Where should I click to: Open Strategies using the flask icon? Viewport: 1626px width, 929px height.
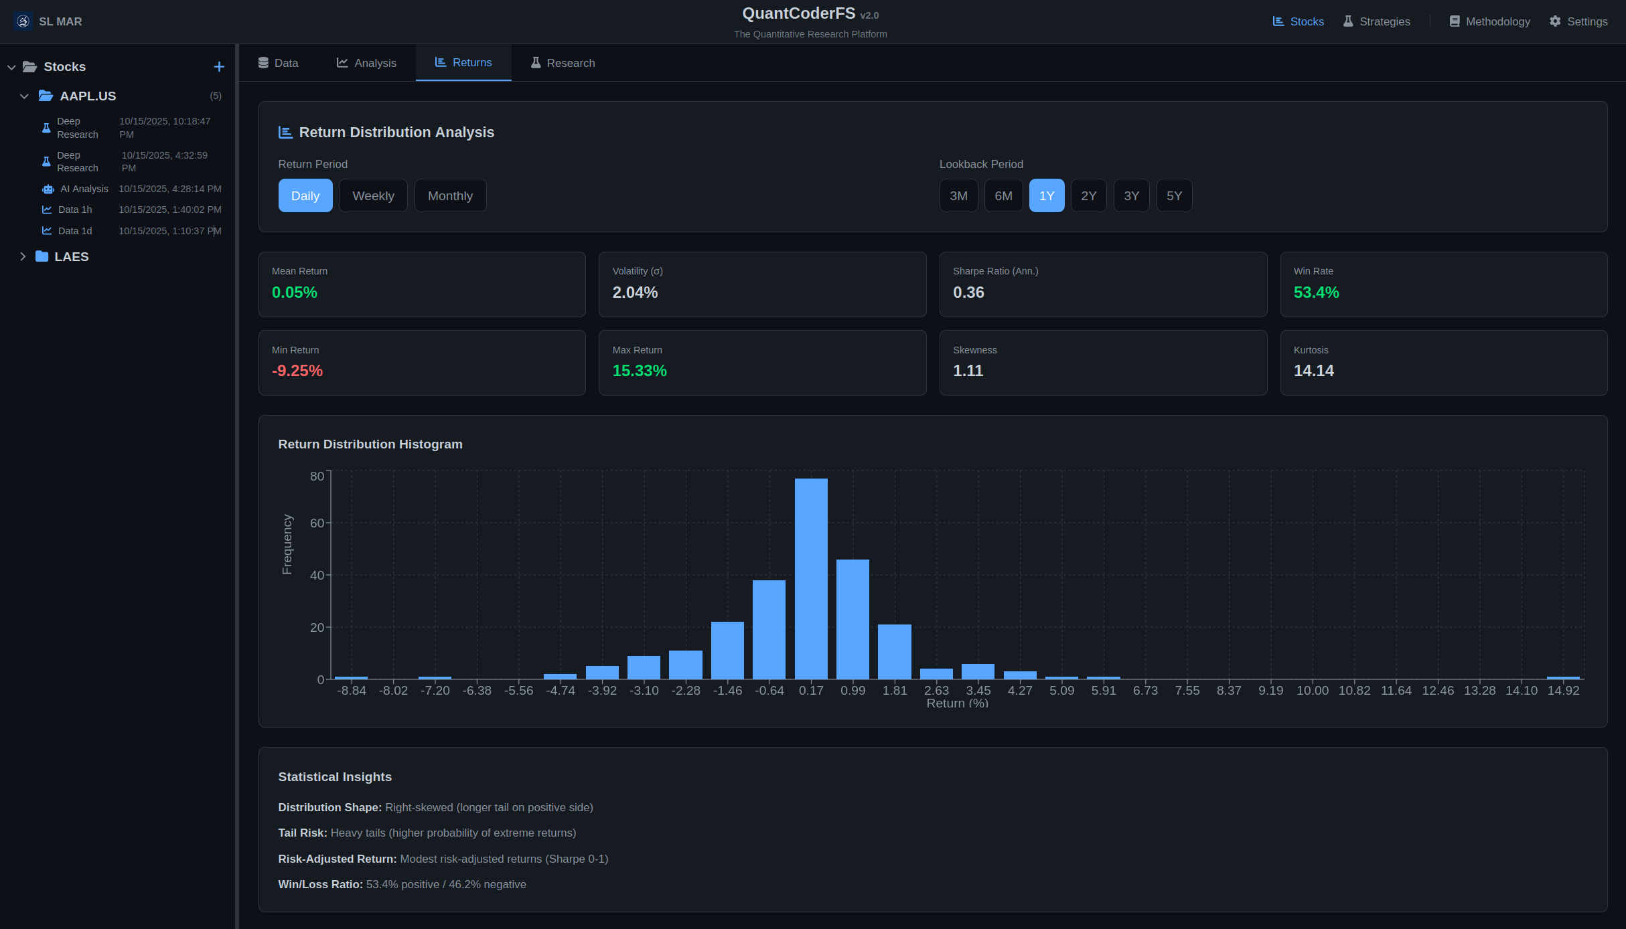(x=1347, y=21)
